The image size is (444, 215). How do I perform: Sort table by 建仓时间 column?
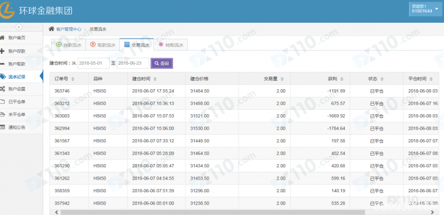(155, 79)
